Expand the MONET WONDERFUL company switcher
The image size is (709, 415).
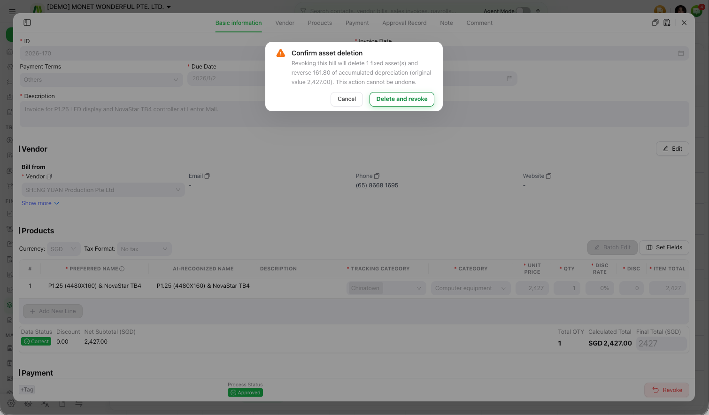point(109,7)
